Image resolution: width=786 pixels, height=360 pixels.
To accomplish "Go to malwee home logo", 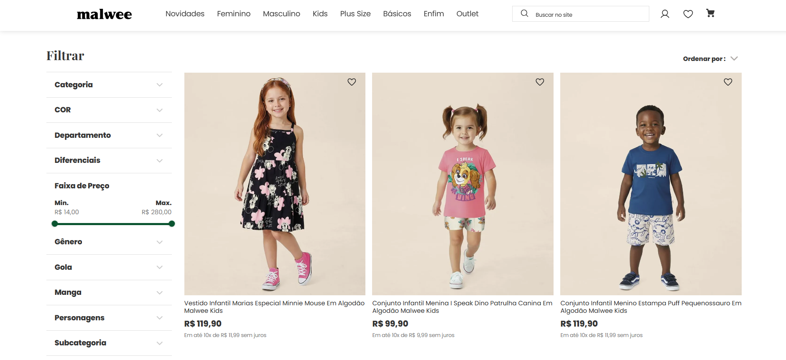I will pyautogui.click(x=104, y=14).
